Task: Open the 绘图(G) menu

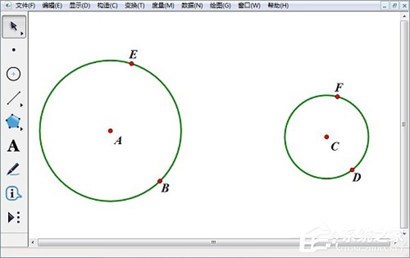Action: tap(220, 5)
